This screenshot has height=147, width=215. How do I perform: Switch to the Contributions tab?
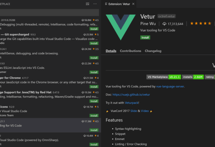click(x=131, y=51)
